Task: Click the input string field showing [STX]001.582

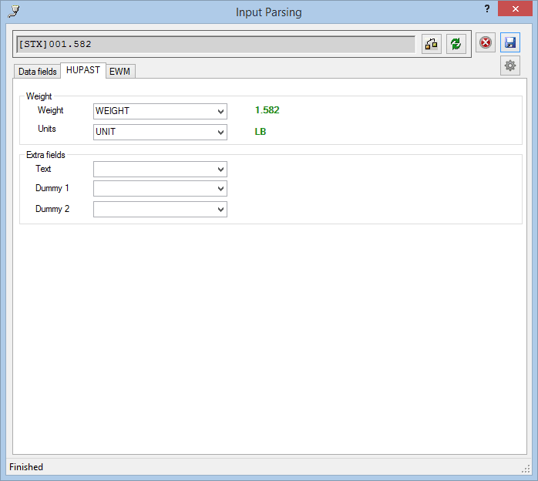Action: tap(215, 45)
